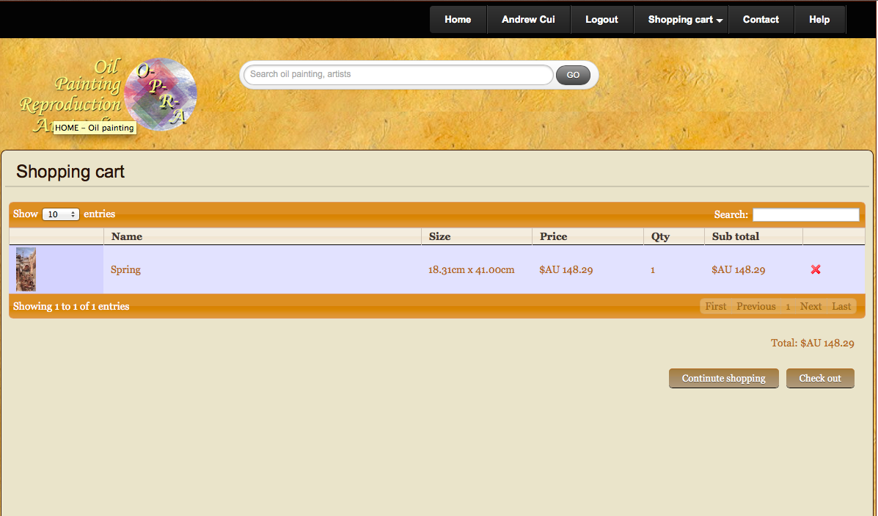Click the table Search filter box
Viewport: 878px width, 516px height.
(805, 214)
